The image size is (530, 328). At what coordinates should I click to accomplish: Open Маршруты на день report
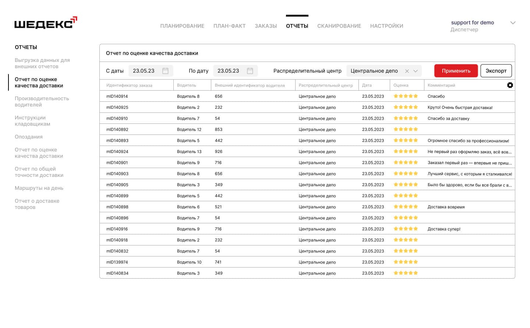pyautogui.click(x=39, y=188)
